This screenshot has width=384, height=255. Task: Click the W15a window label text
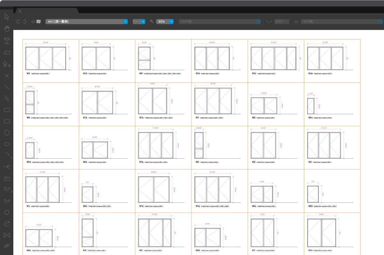point(141,162)
